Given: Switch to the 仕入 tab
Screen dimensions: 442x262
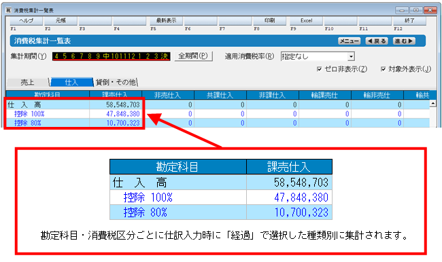Looking at the screenshot, I should click(x=71, y=82).
